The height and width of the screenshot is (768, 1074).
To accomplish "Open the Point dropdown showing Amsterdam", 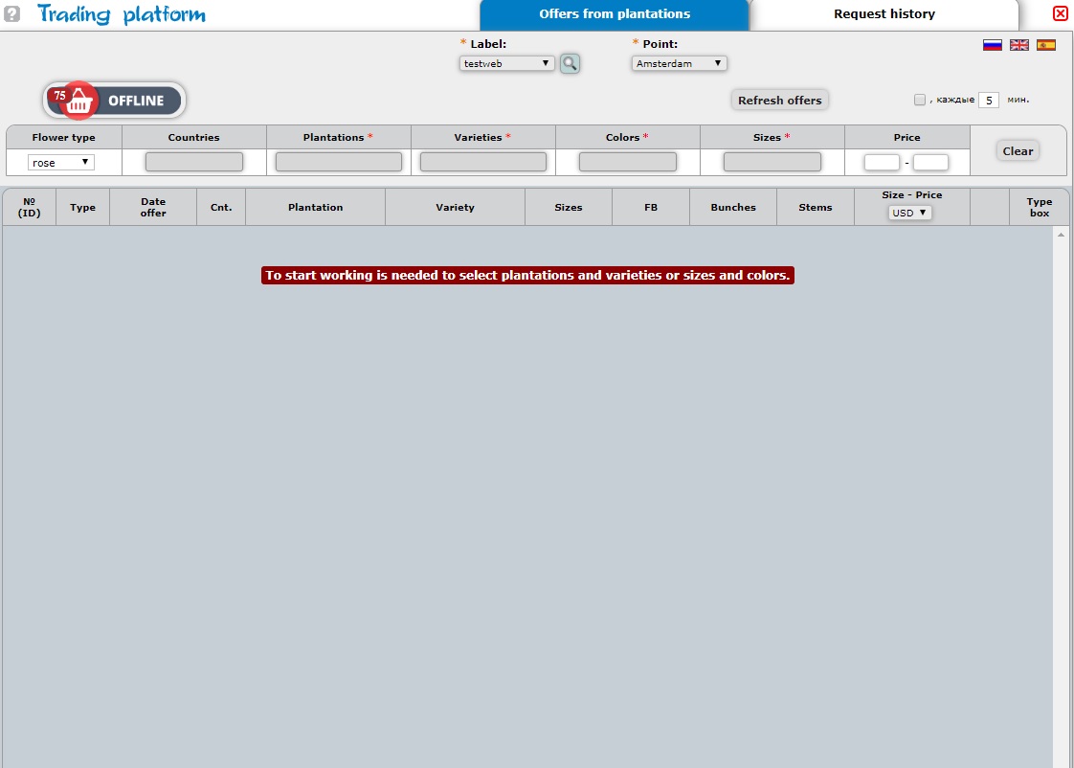I will click(679, 63).
